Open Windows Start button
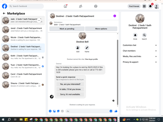163x122 pixels. tap(3, 119)
